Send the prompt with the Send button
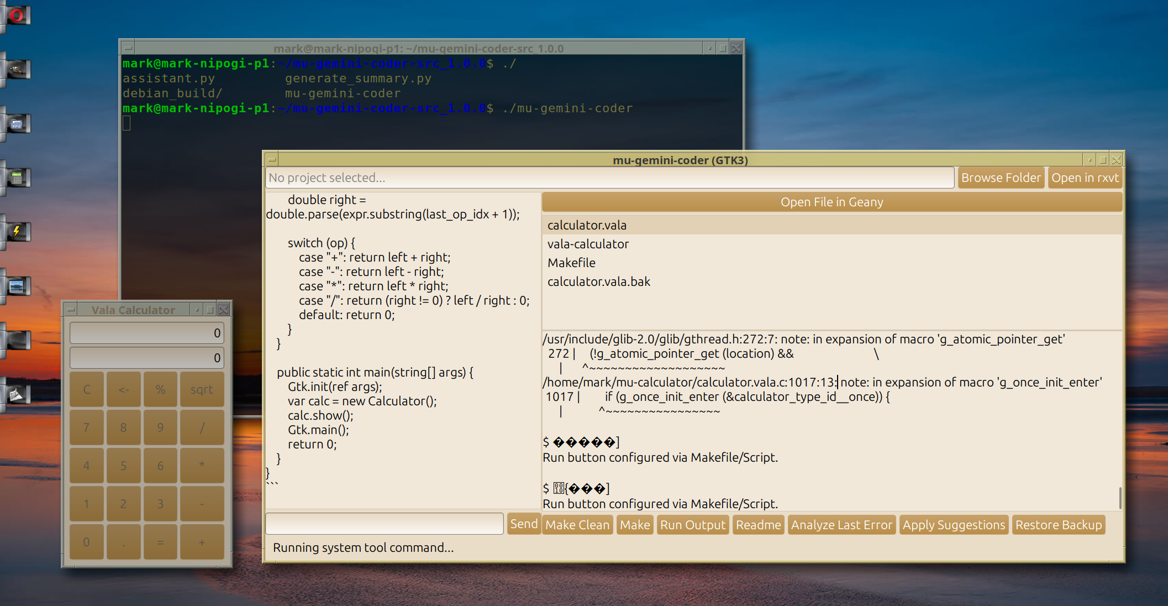Viewport: 1168px width, 606px height. [x=523, y=524]
